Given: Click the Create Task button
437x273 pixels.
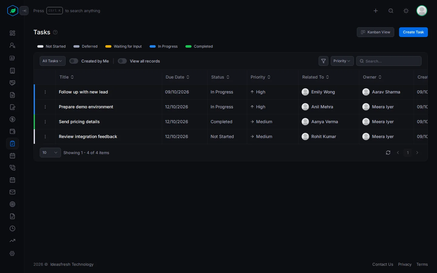Looking at the screenshot, I should pyautogui.click(x=413, y=32).
